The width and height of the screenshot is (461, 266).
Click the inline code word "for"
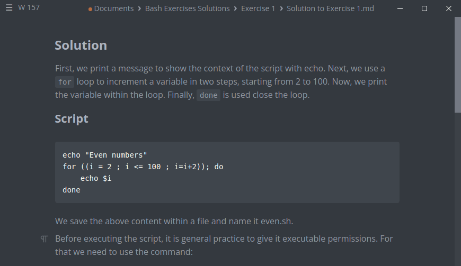pyautogui.click(x=65, y=82)
